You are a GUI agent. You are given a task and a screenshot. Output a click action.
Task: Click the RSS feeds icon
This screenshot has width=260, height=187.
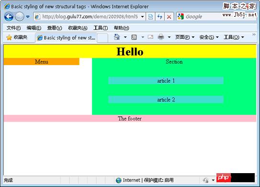point(134,37)
